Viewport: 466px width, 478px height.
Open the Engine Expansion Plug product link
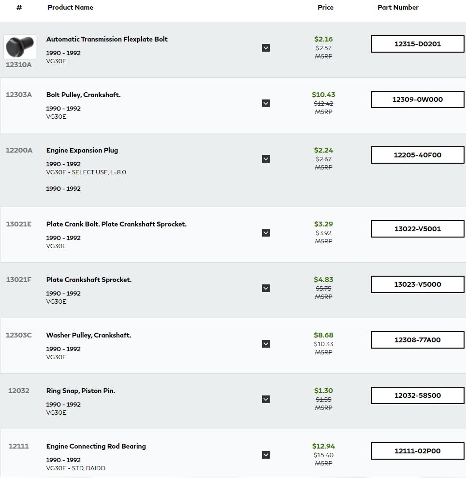(82, 150)
